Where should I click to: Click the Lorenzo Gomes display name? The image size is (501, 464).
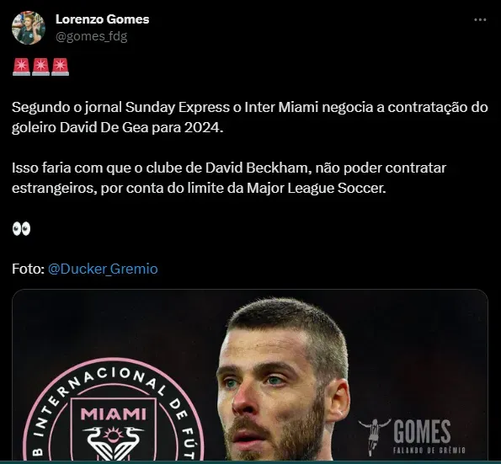[x=102, y=19]
